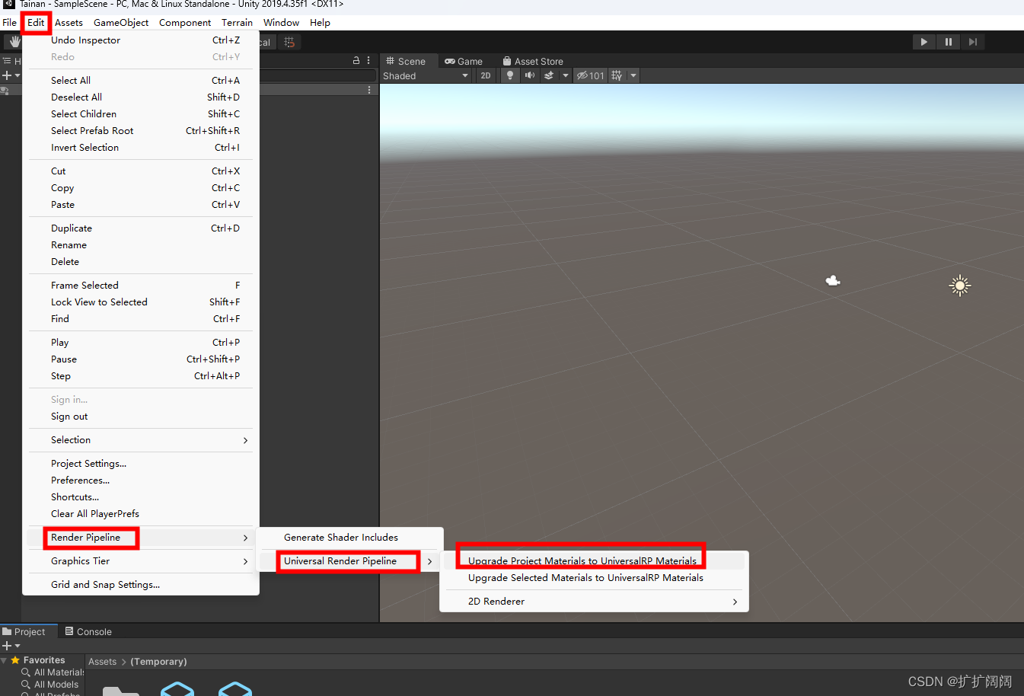Click the Step frame button

[973, 42]
